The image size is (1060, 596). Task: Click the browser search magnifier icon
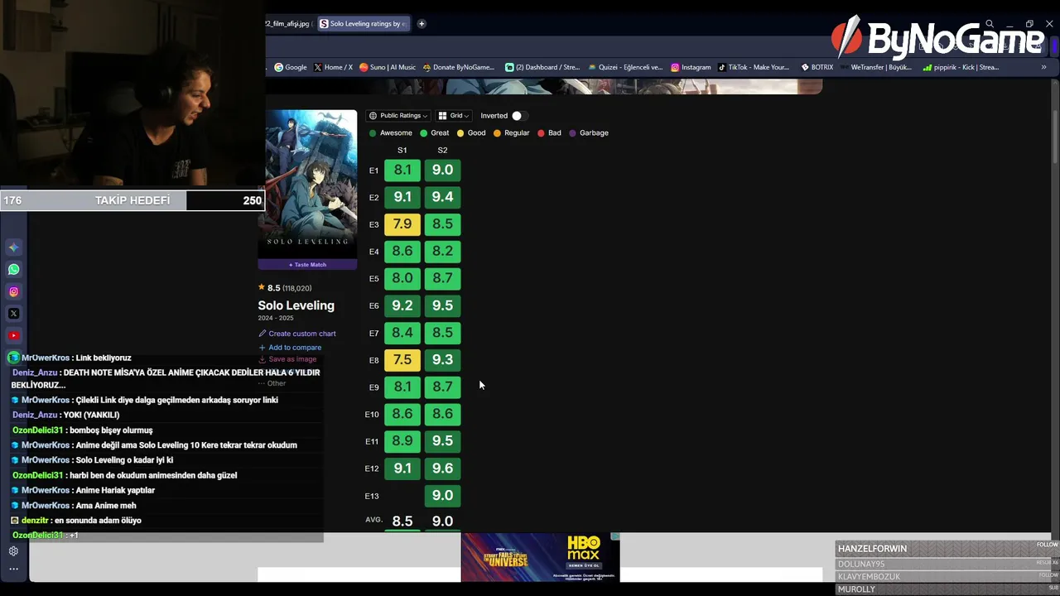990,24
